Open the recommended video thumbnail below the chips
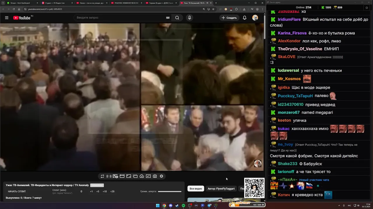The height and width of the screenshot is (209, 373). [224, 200]
